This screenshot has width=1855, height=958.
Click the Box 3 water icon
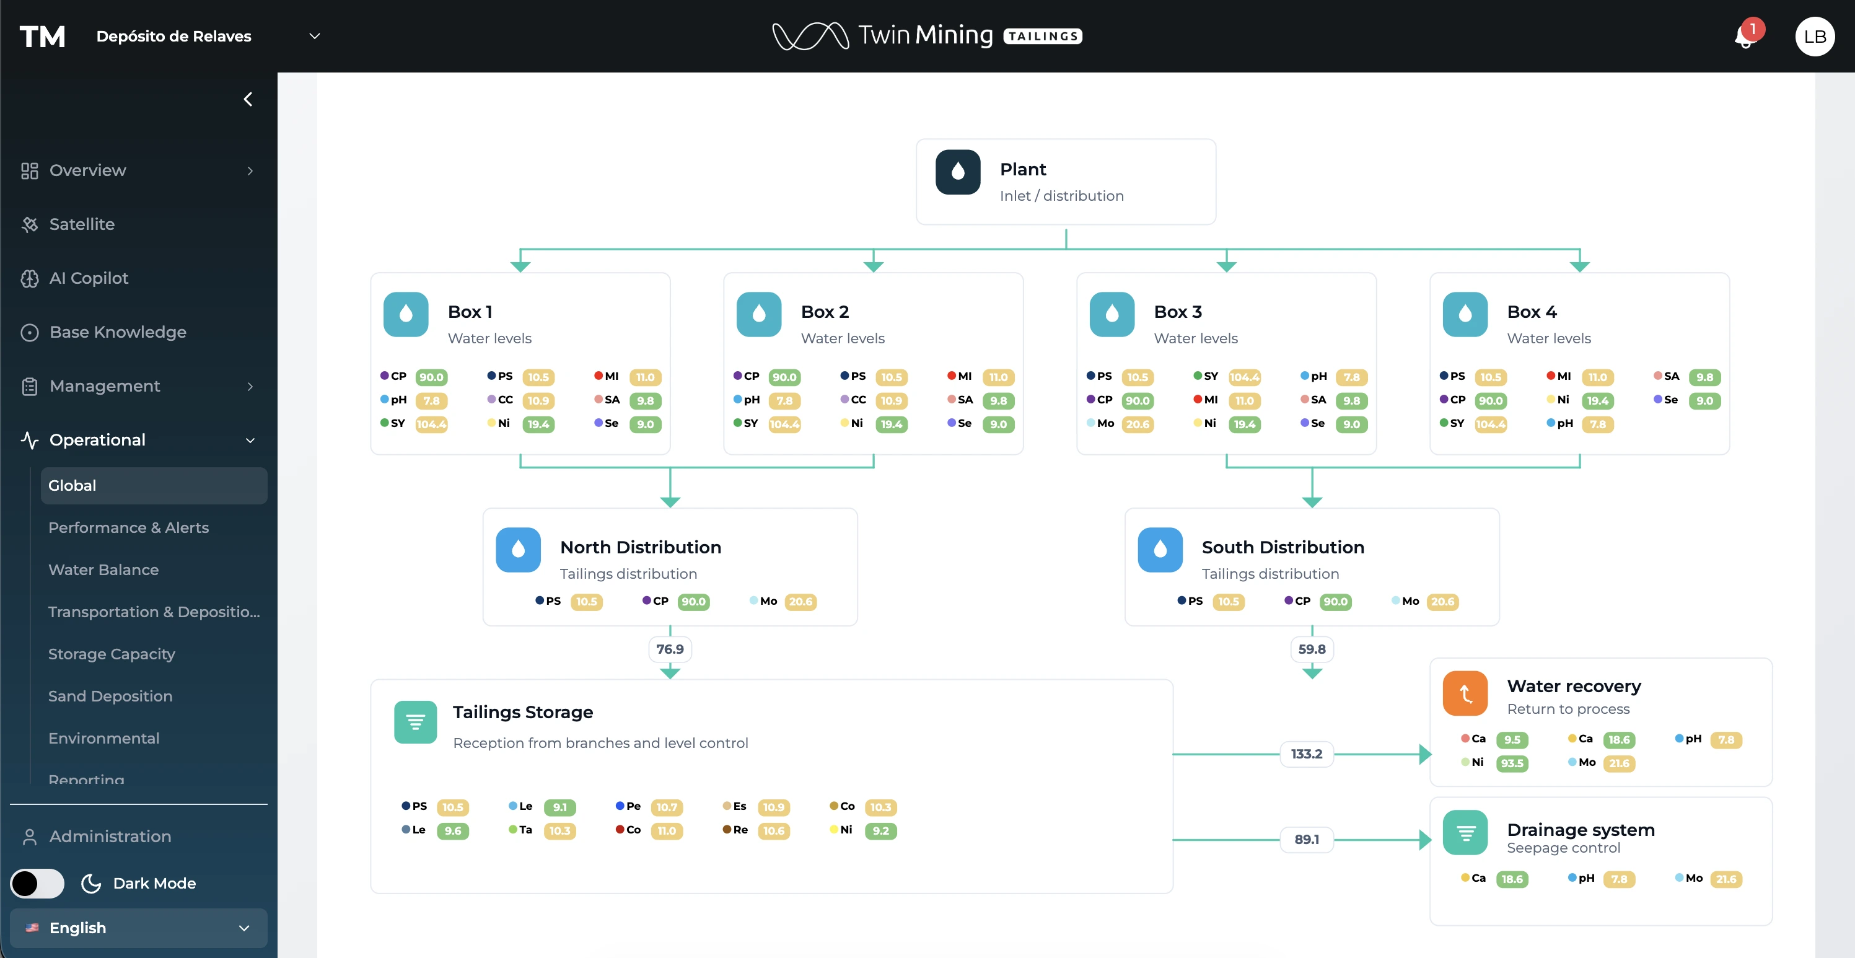click(x=1111, y=314)
